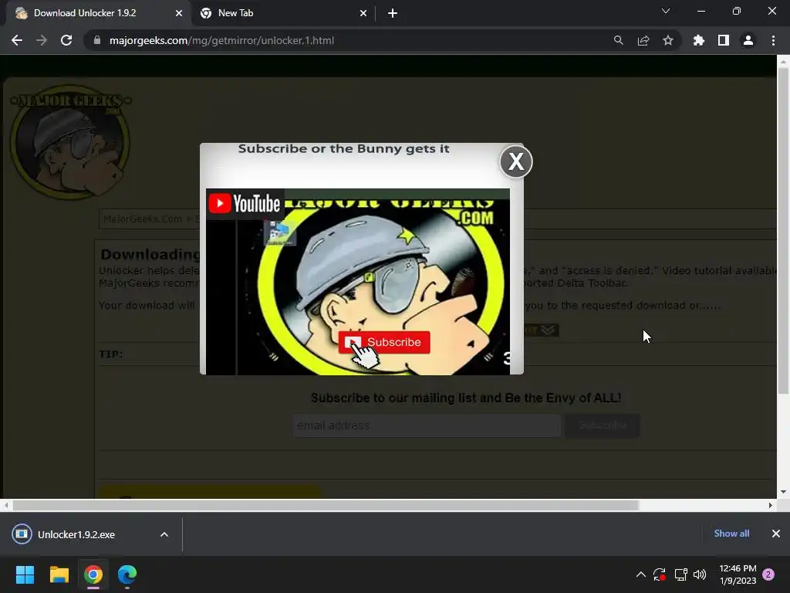Click Show all downloads
Viewport: 790px width, 593px height.
coord(731,534)
